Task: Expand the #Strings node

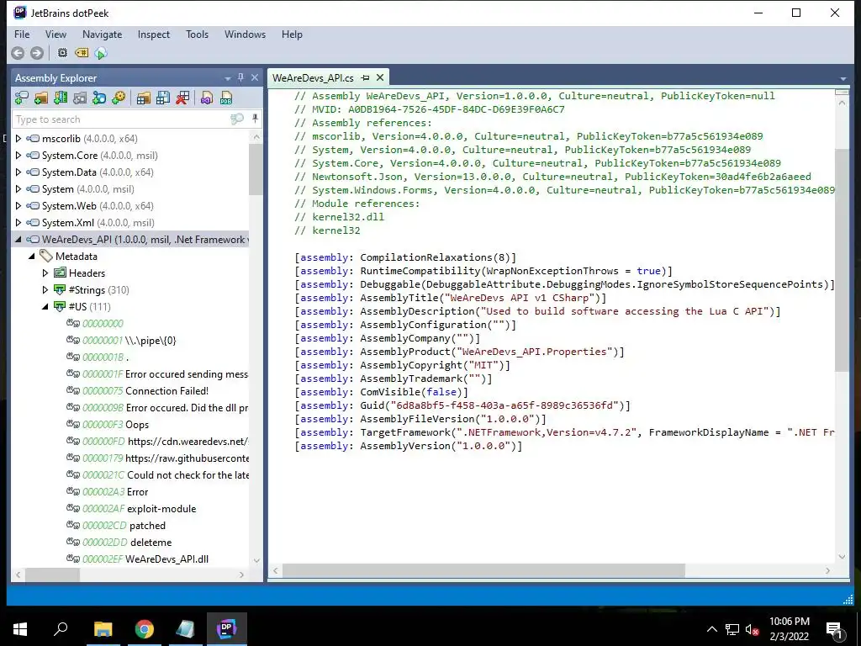Action: pyautogui.click(x=45, y=289)
